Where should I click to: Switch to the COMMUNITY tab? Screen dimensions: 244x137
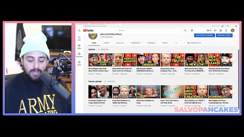pyautogui.click(x=136, y=43)
